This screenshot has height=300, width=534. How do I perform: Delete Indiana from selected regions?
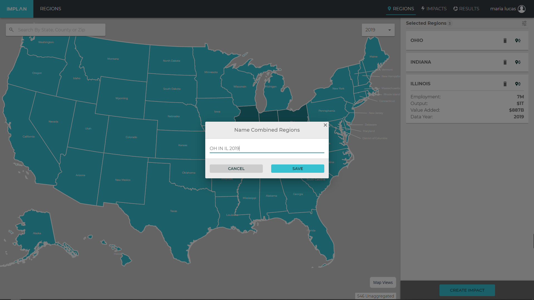[x=505, y=62]
